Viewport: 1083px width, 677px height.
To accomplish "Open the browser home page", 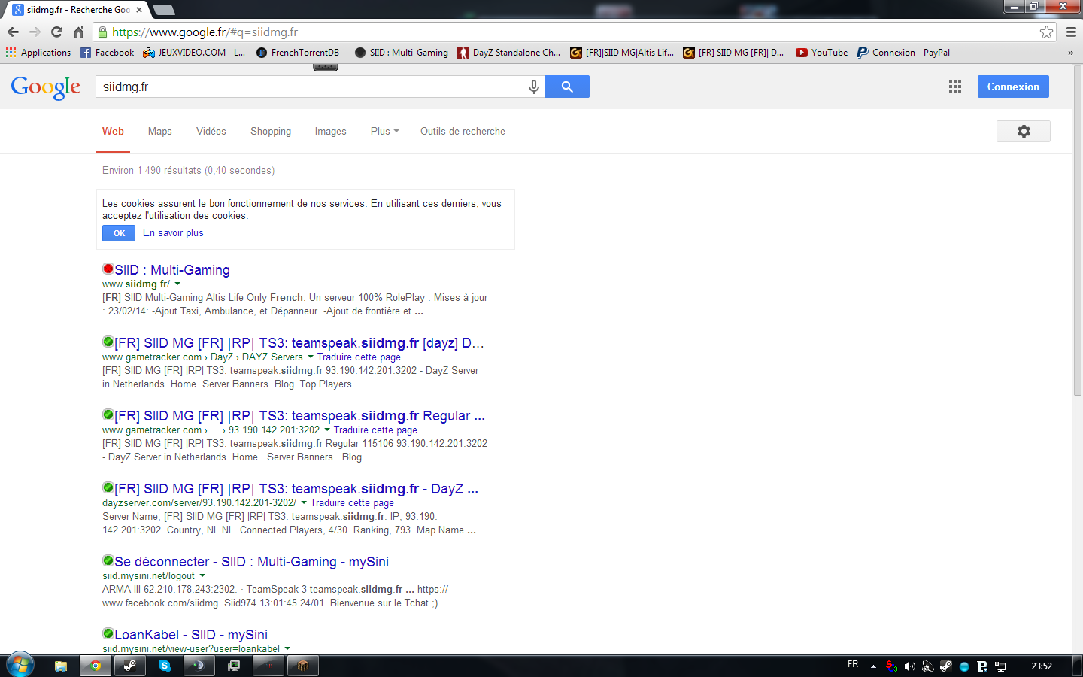I will [x=78, y=32].
